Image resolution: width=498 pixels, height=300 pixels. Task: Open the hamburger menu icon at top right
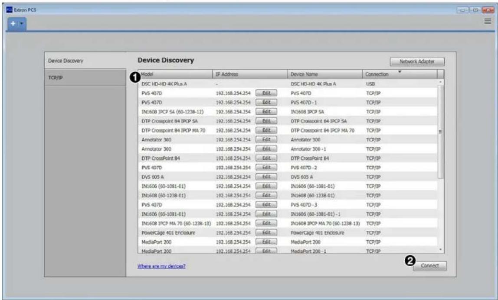[488, 21]
